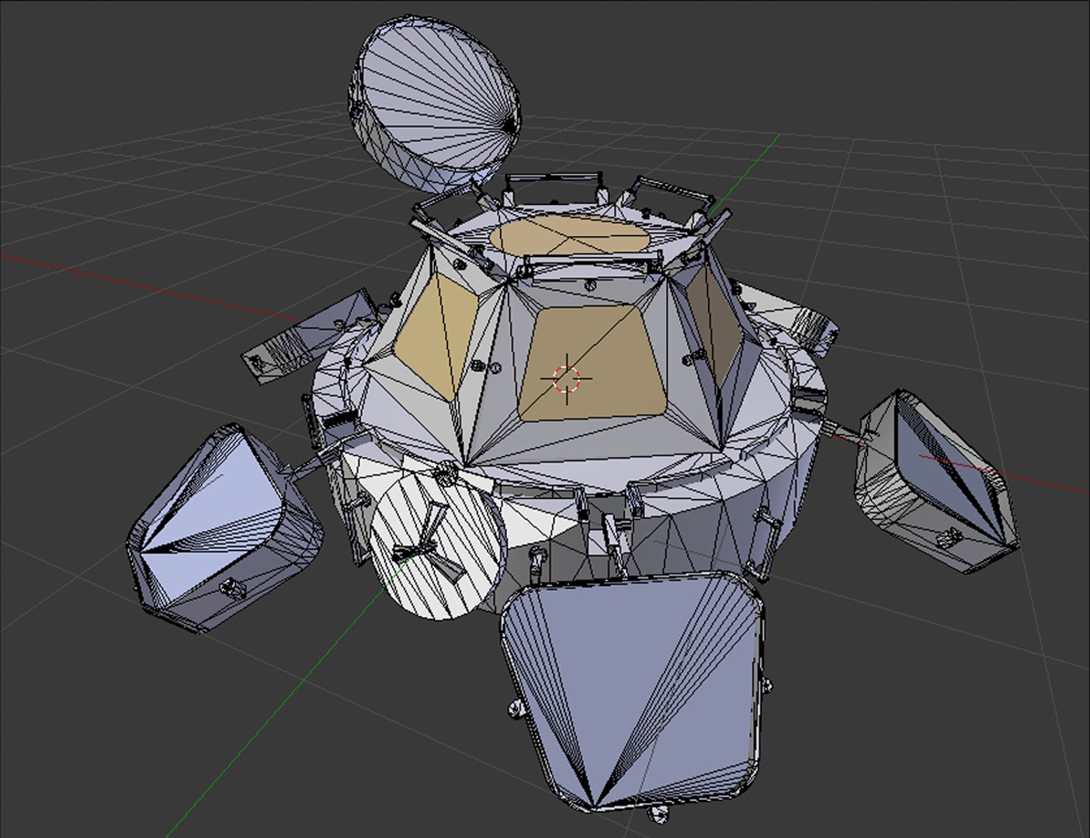The image size is (1090, 838).
Task: Click the tan oval top window of the module
Action: [x=569, y=235]
